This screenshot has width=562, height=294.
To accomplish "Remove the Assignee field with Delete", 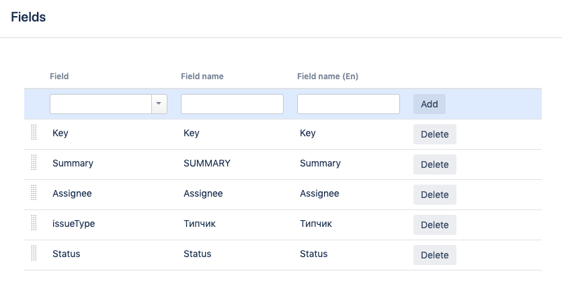I will click(434, 195).
